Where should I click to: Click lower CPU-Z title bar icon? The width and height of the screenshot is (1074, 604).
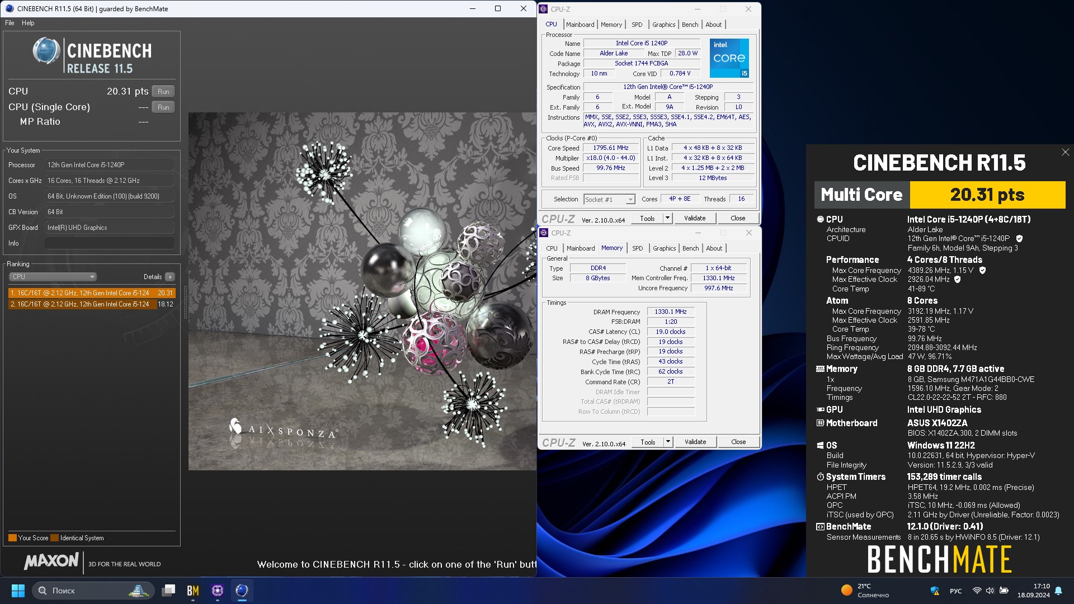544,233
